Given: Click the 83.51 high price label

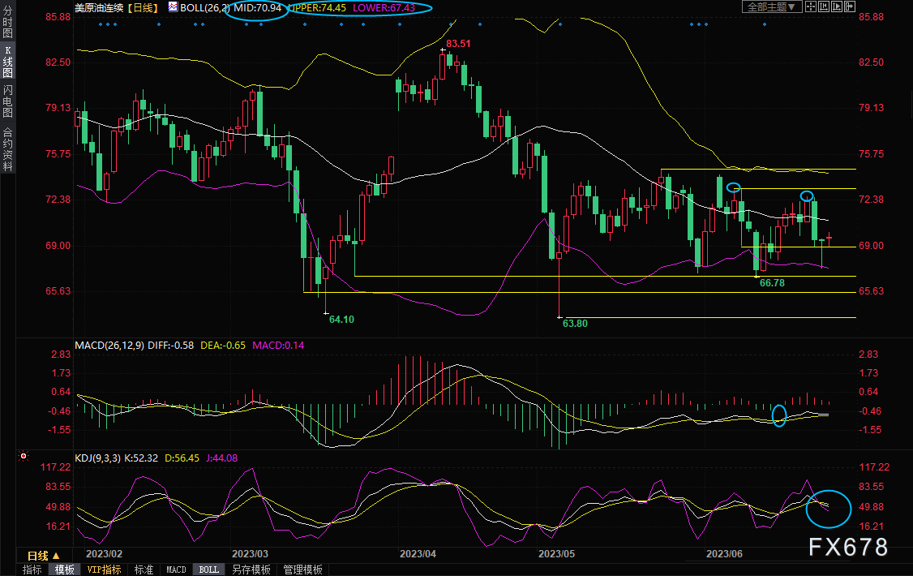Looking at the screenshot, I should pyautogui.click(x=458, y=44).
